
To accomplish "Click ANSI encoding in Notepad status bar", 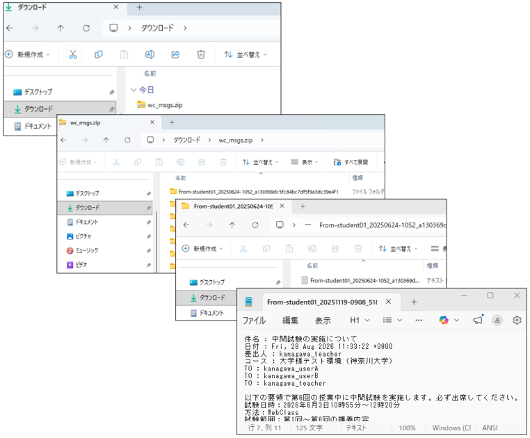I will tap(490, 428).
